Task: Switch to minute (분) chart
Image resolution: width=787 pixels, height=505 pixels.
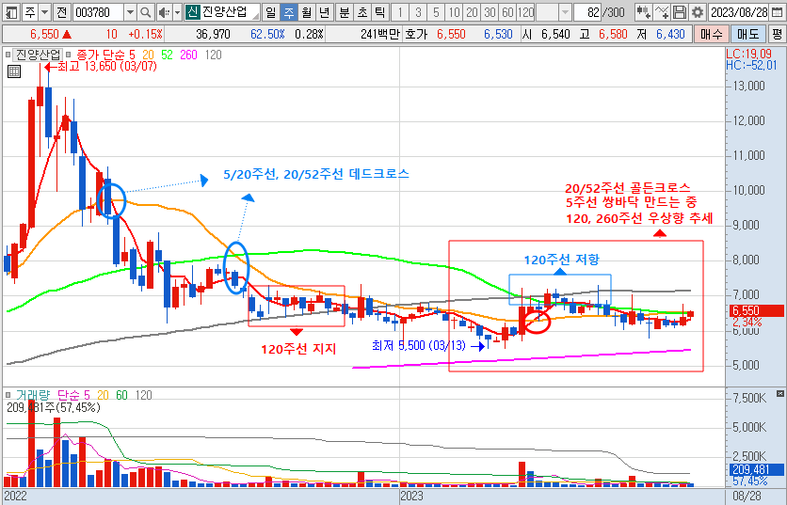Action: coord(345,12)
